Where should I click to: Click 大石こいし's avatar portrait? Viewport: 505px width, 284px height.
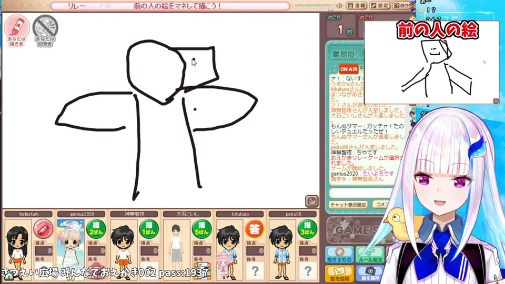(177, 249)
